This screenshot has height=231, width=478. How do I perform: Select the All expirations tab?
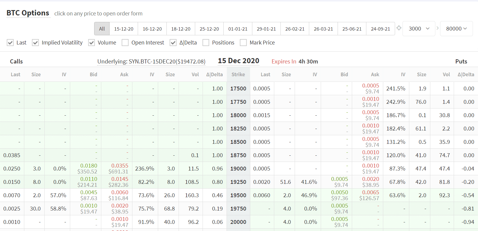tap(102, 29)
